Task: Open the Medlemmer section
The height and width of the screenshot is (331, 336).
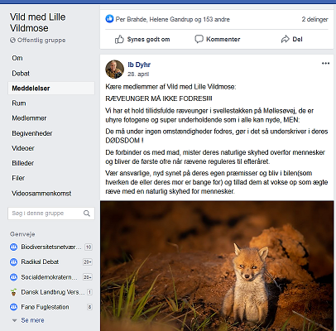Action: point(29,118)
